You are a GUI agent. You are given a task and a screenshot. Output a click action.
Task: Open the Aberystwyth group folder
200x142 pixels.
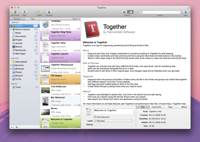pos(25,62)
